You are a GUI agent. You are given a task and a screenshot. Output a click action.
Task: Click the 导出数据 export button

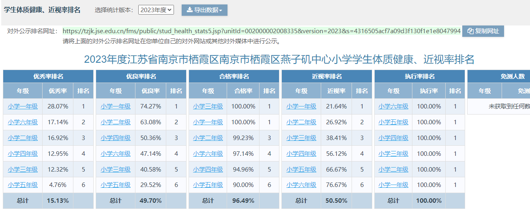coord(204,10)
